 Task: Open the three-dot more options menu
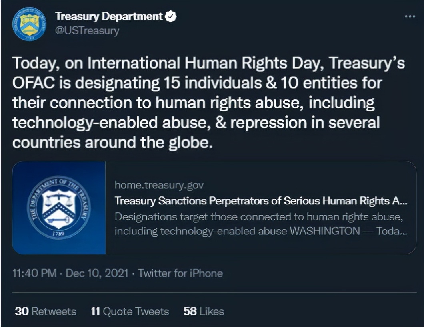(x=410, y=17)
